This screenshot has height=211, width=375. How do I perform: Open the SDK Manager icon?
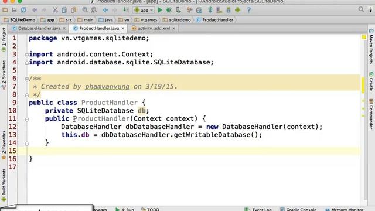pyautogui.click(x=229, y=10)
